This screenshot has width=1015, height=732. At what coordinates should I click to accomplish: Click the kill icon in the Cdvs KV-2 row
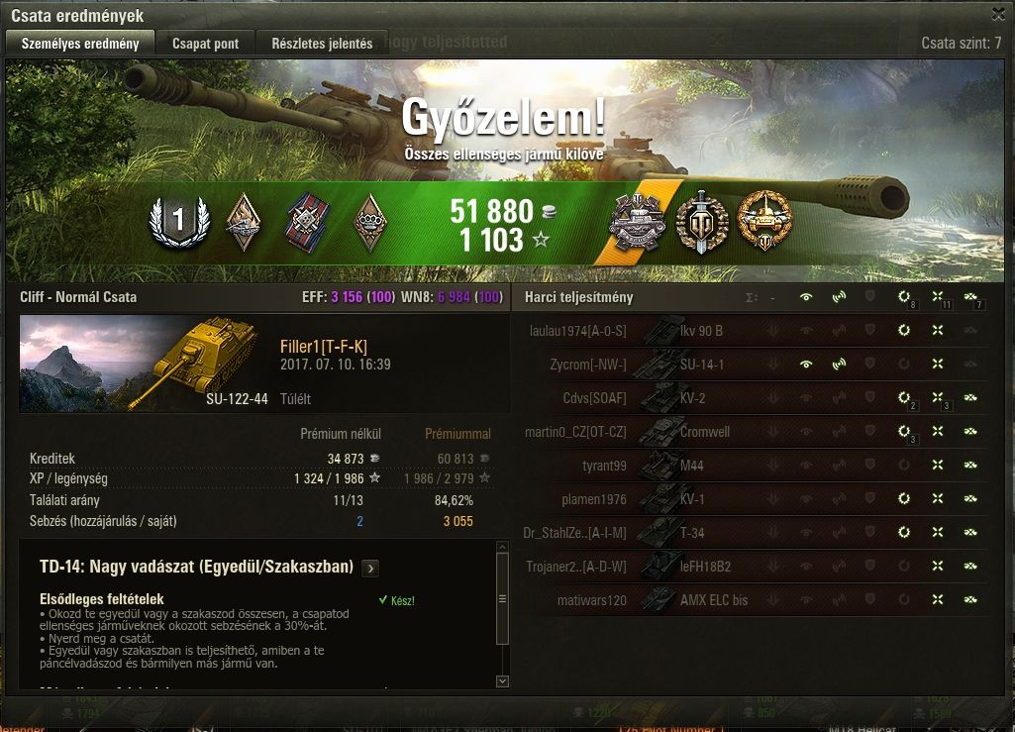(970, 398)
